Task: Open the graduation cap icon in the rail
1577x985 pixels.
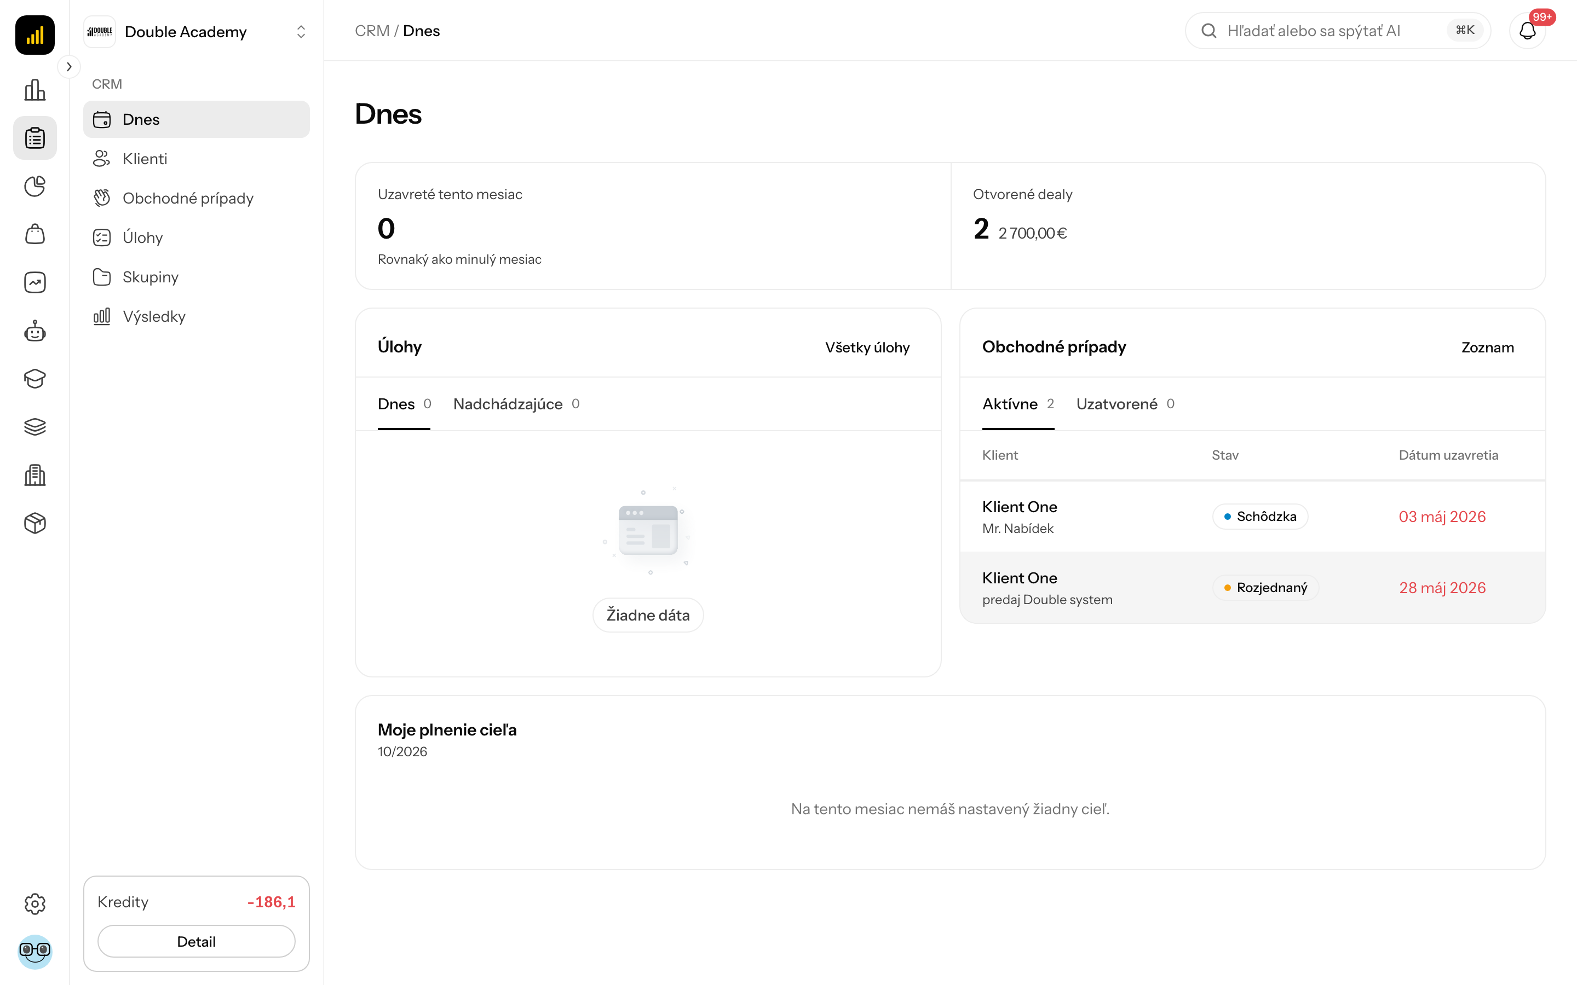Action: click(34, 379)
